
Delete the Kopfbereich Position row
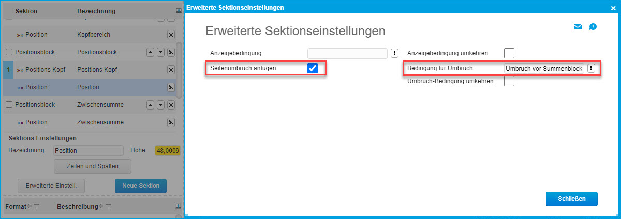click(171, 35)
